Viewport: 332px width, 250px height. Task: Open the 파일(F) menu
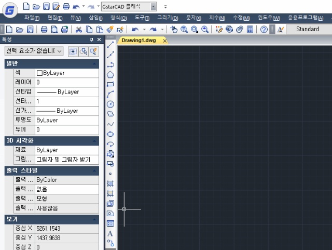pyautogui.click(x=32, y=18)
